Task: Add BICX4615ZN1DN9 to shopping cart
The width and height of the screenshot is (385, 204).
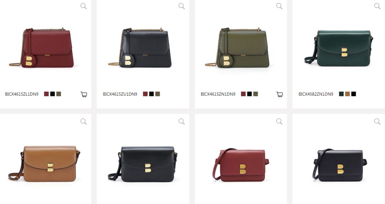Action: click(279, 94)
